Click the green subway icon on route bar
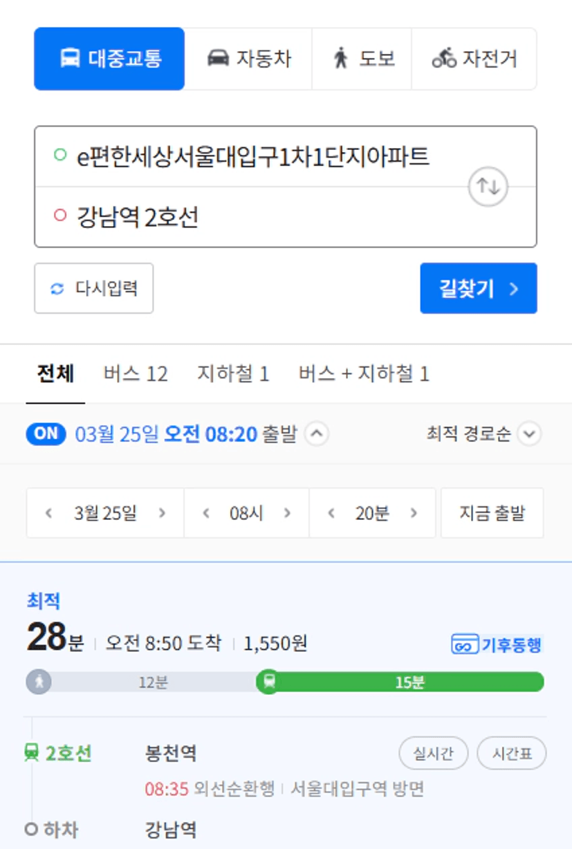Image resolution: width=572 pixels, height=849 pixels. (x=268, y=682)
